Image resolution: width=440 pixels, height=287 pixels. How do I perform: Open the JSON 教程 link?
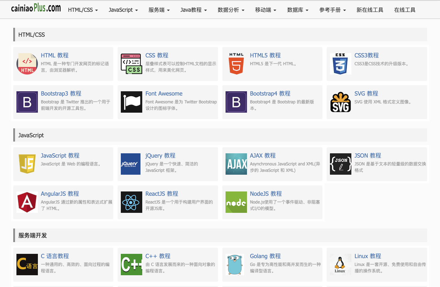point(368,155)
